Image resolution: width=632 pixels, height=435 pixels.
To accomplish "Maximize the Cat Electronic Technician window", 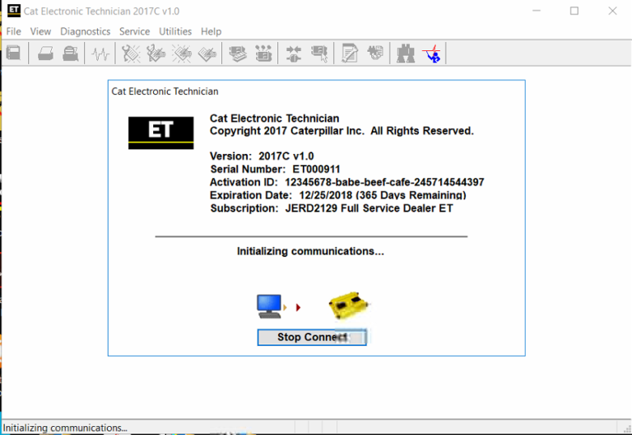I will coord(574,11).
